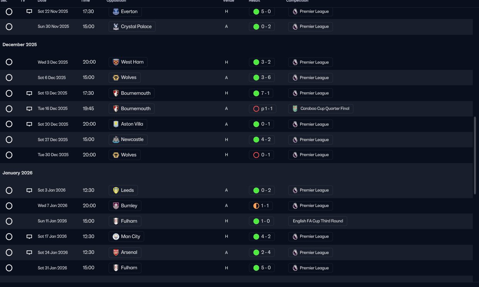Click the Everton club badge icon
This screenshot has height=287, width=479.
[116, 12]
